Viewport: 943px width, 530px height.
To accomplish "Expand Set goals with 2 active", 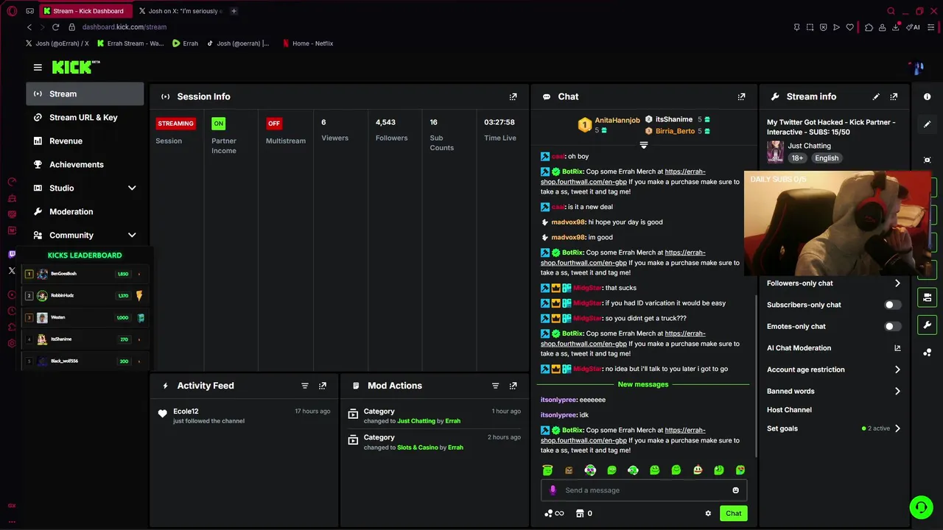I will (x=833, y=428).
